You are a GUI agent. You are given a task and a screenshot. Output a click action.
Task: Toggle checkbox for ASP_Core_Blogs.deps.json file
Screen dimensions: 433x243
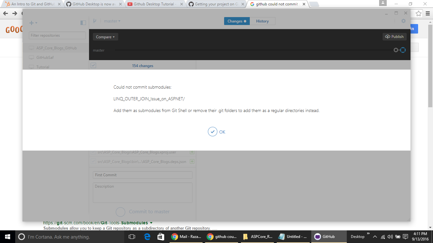(x=93, y=161)
